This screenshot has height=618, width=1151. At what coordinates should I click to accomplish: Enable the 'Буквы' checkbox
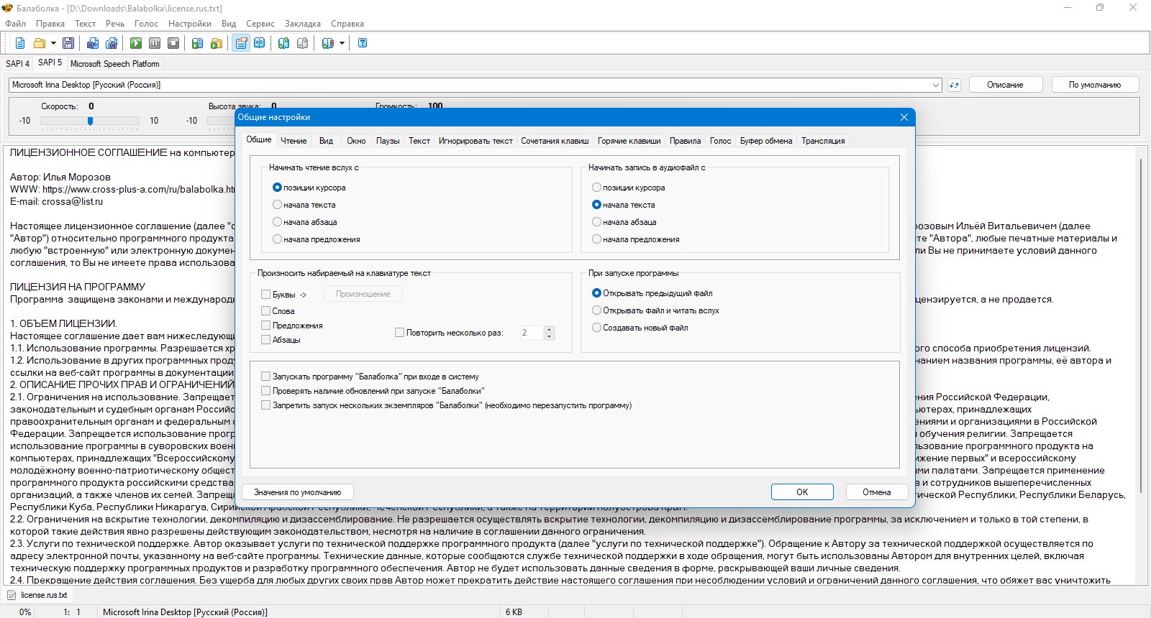click(266, 295)
